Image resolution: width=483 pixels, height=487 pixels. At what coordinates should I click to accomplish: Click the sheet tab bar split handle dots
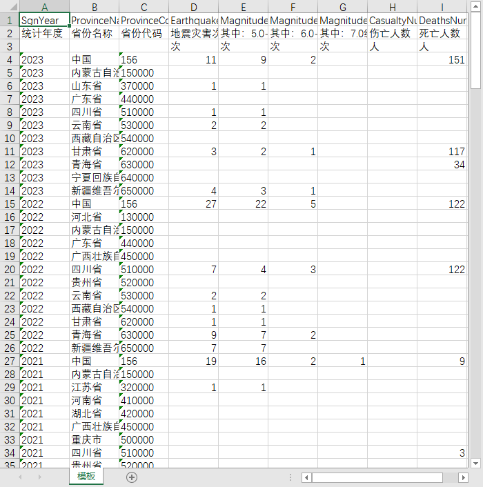(290, 477)
